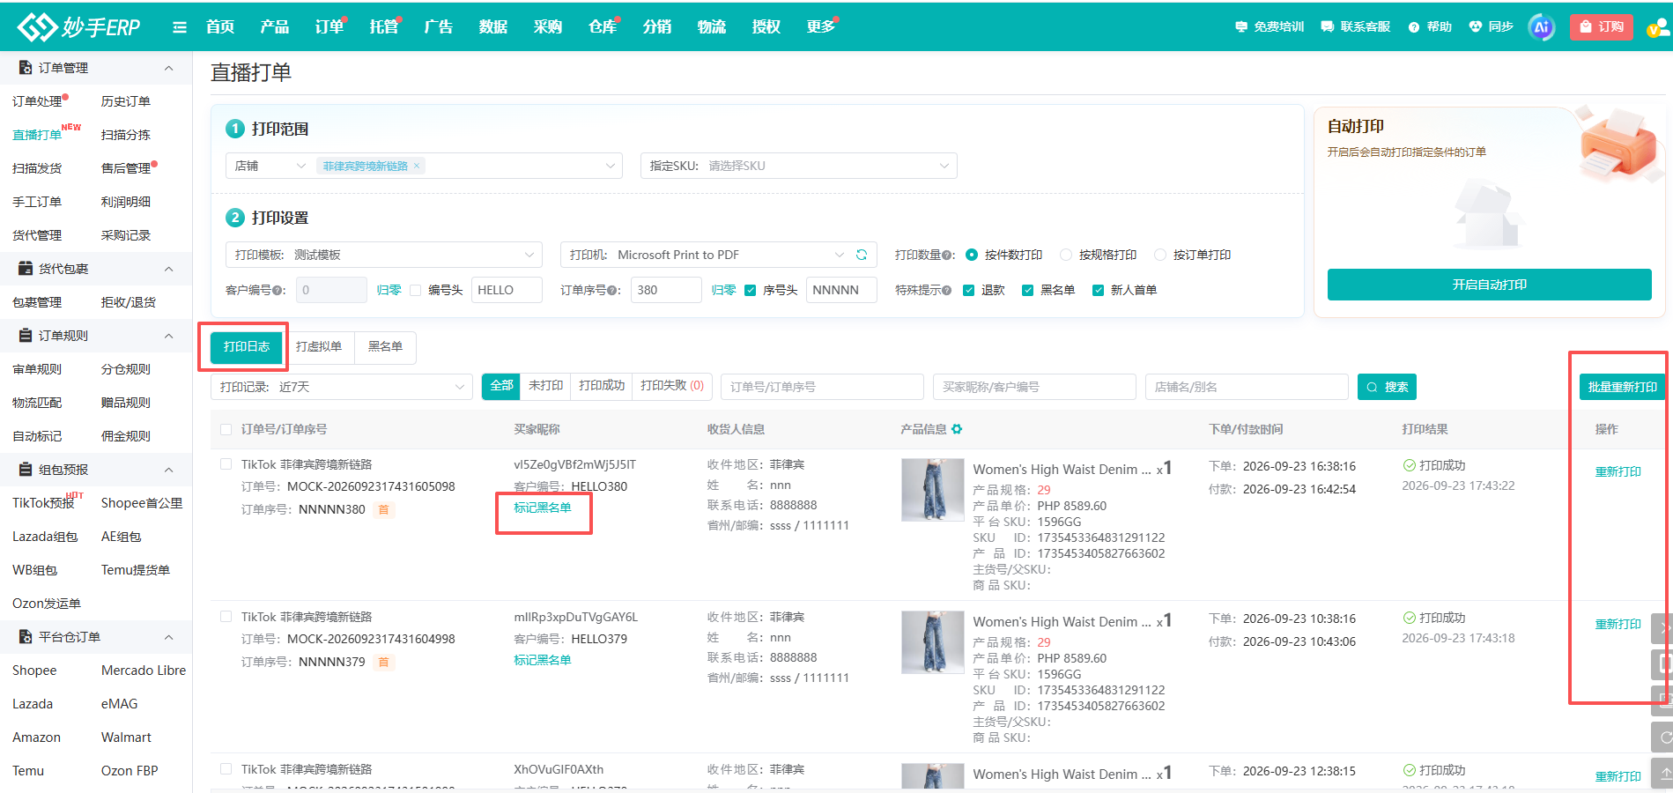Click the 客户编号 help tooltip icon

(x=278, y=290)
